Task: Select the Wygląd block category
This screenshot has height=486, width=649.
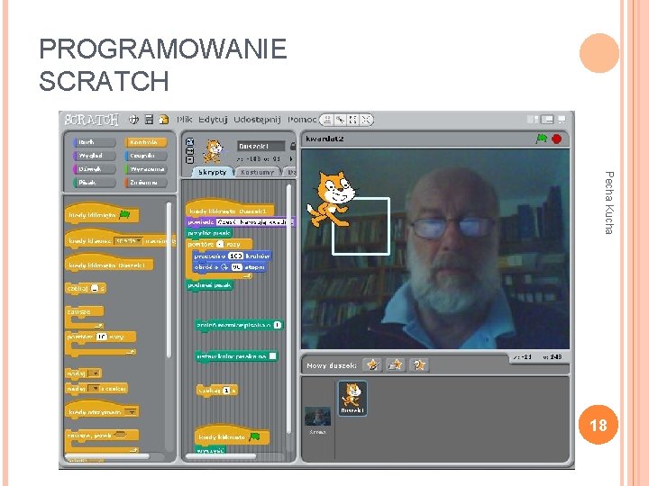Action: click(x=95, y=156)
